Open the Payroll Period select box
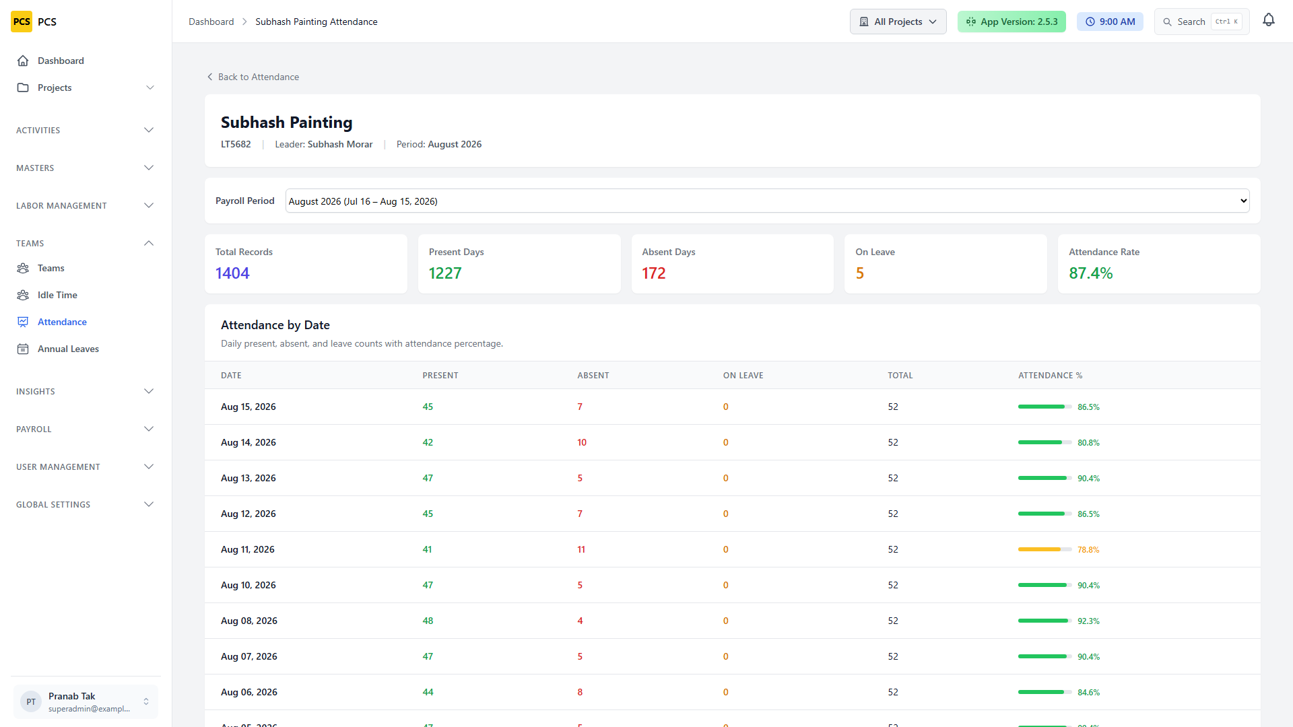Image resolution: width=1293 pixels, height=727 pixels. point(767,201)
